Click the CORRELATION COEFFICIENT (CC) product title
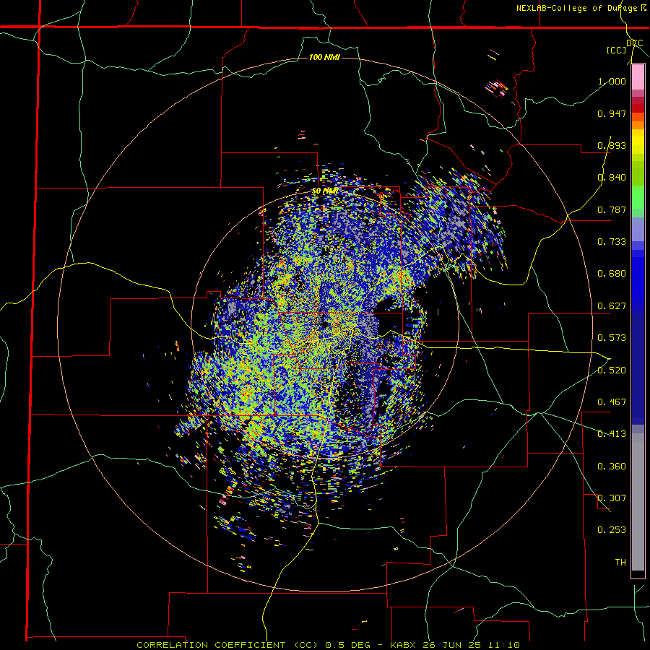This screenshot has height=650, width=650. point(228,645)
